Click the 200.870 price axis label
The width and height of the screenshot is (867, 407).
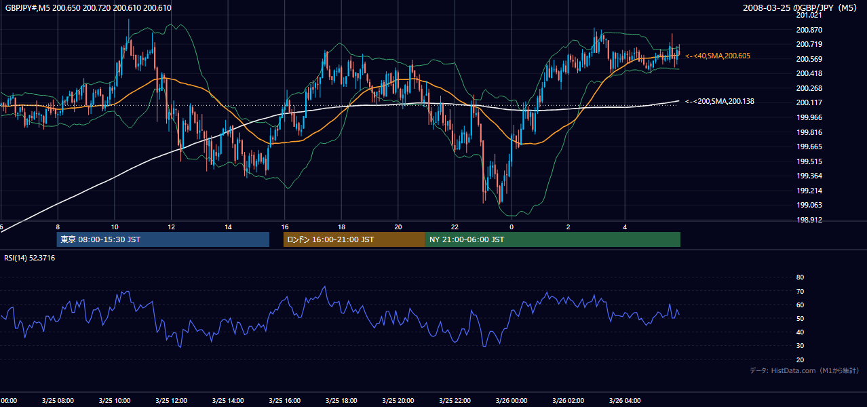tap(809, 30)
